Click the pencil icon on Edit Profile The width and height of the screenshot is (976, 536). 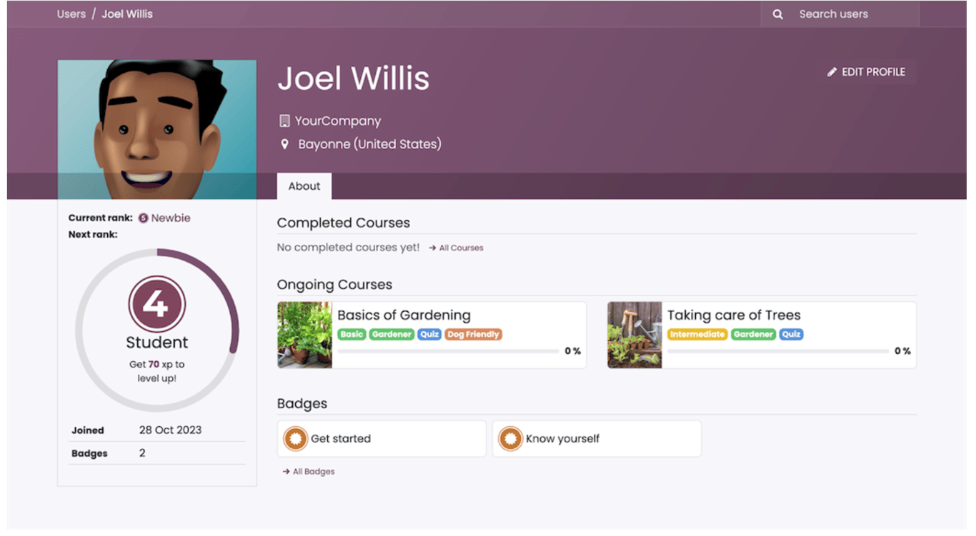click(x=831, y=71)
